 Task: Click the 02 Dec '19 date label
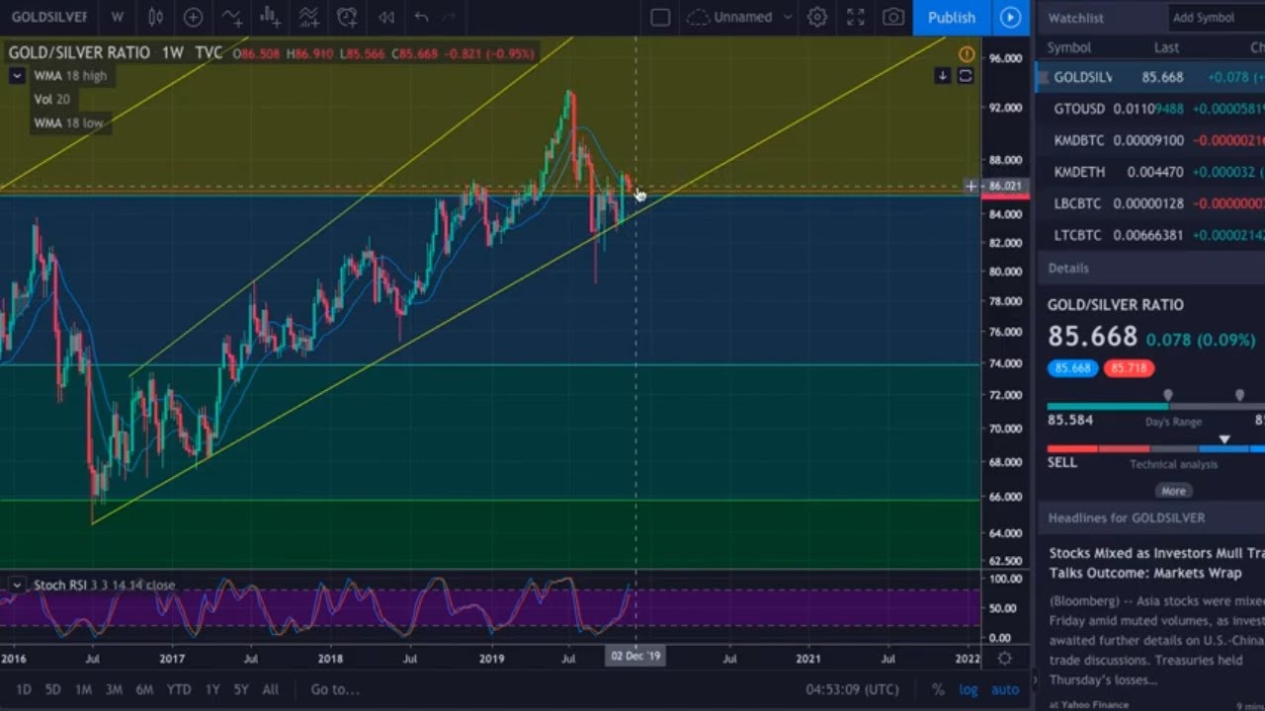click(x=635, y=657)
